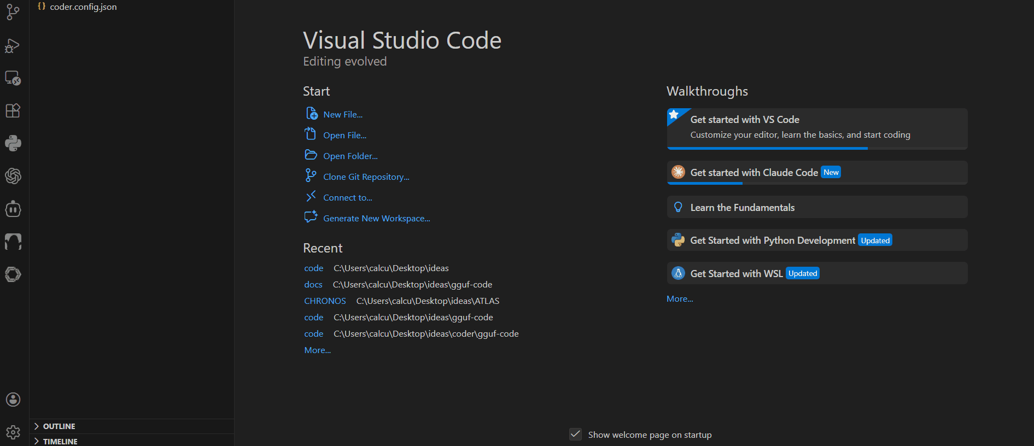Click the Updated badge on Python Development
The height and width of the screenshot is (446, 1034).
tap(875, 240)
